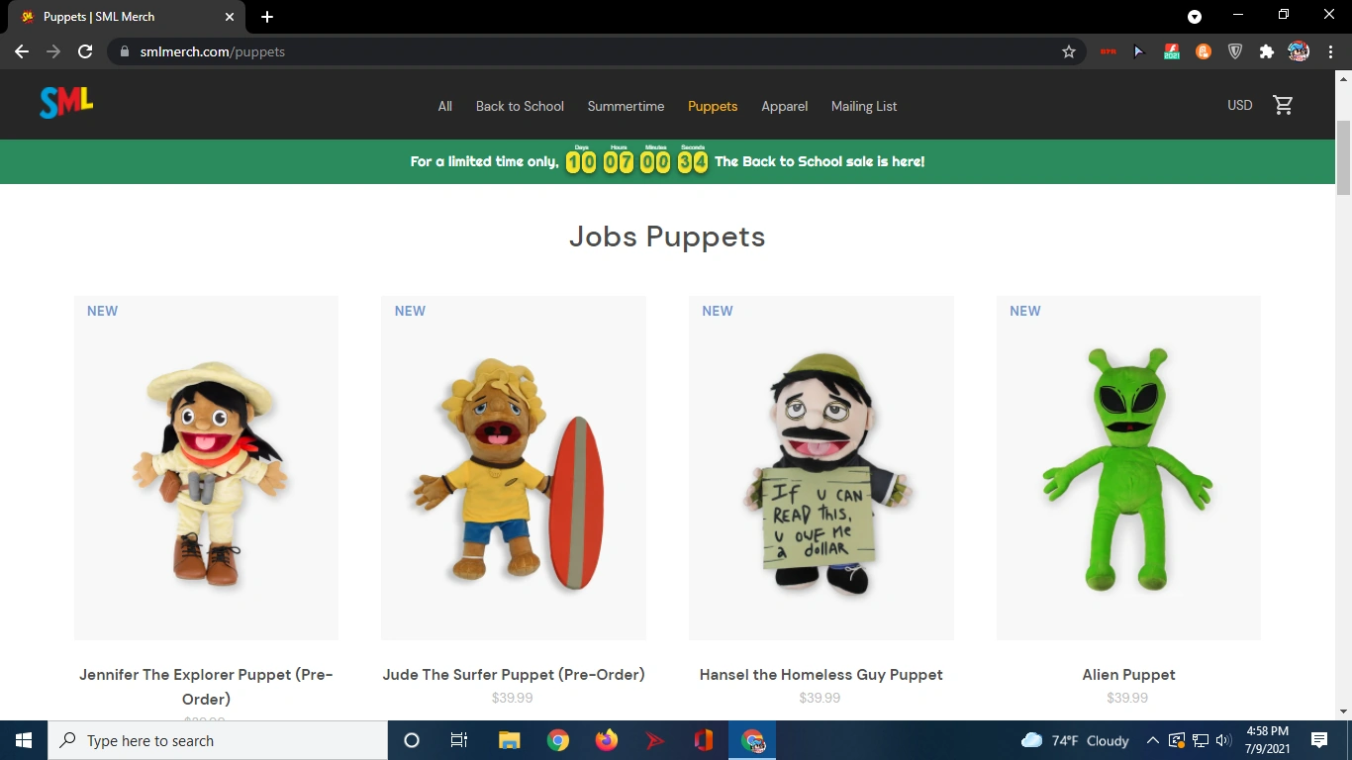The image size is (1352, 760).
Task: Open the USD currency selector
Action: pos(1238,104)
